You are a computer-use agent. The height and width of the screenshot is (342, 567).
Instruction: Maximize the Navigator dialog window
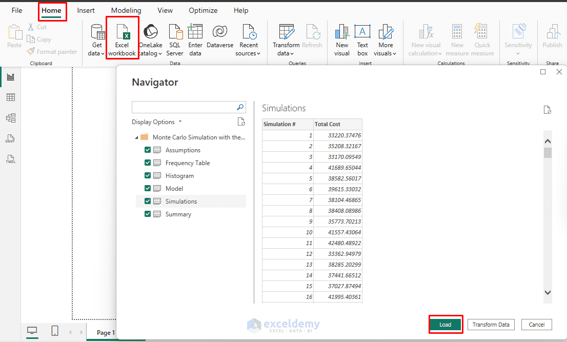click(x=543, y=72)
